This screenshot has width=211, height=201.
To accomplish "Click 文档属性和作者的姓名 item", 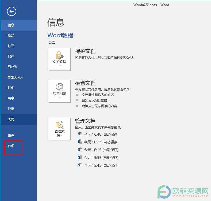I will [98, 95].
